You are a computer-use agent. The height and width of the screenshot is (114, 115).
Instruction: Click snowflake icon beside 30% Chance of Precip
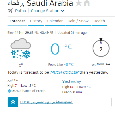point(10,91)
